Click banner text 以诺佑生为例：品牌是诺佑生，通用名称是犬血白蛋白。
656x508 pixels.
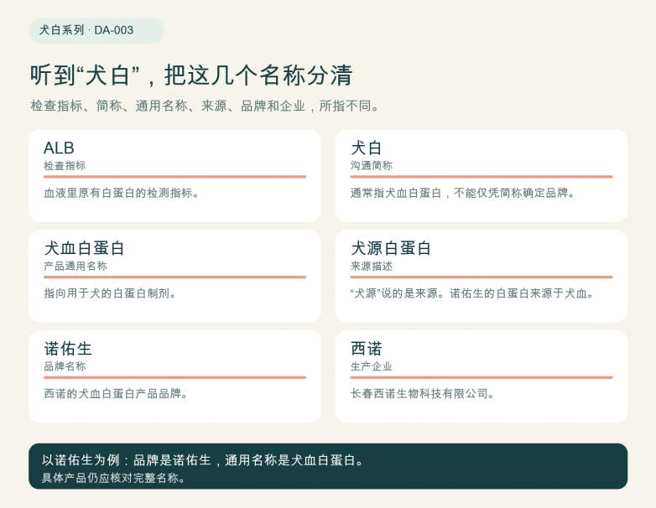pyautogui.click(x=203, y=460)
